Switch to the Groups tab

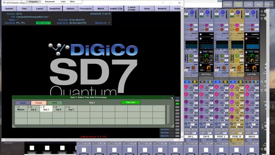[39, 103]
